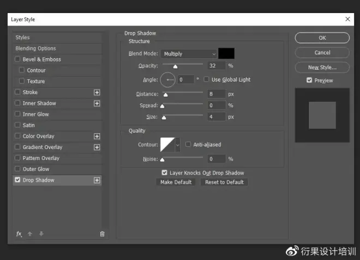Uncheck Layer Knocks Out Drop Shadow
The width and height of the screenshot is (360, 260).
164,172
